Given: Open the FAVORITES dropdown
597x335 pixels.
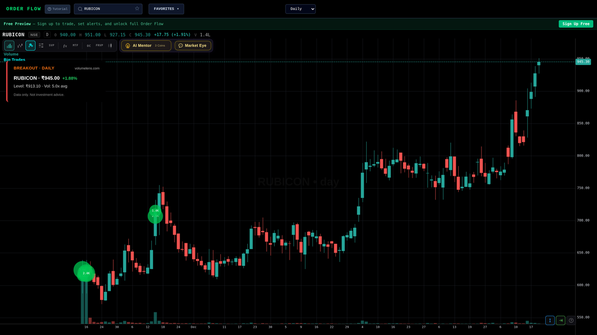Looking at the screenshot, I should 166,8.
